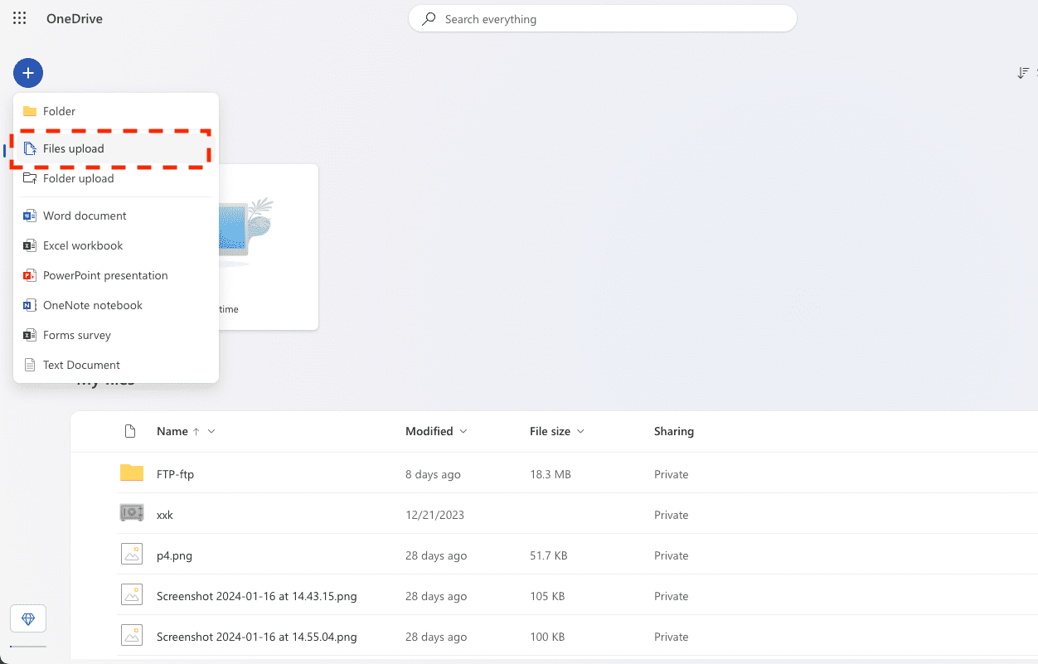Click the blue plus Add new button
The width and height of the screenshot is (1038, 664).
[28, 73]
